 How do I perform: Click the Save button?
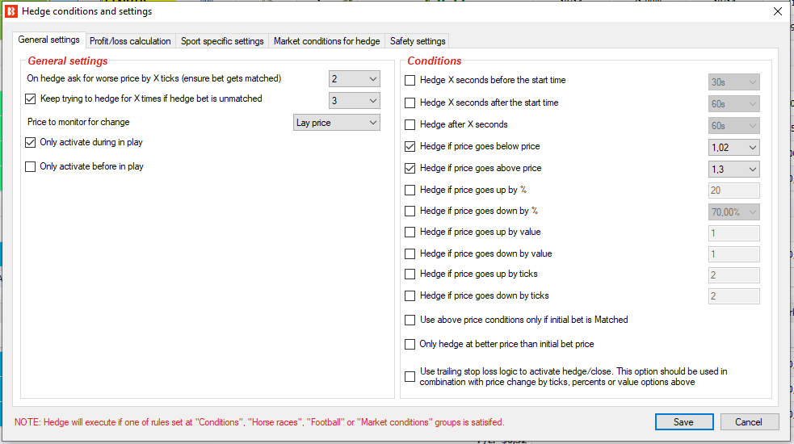pyautogui.click(x=684, y=421)
